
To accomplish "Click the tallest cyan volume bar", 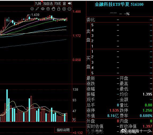I will [7, 106].
